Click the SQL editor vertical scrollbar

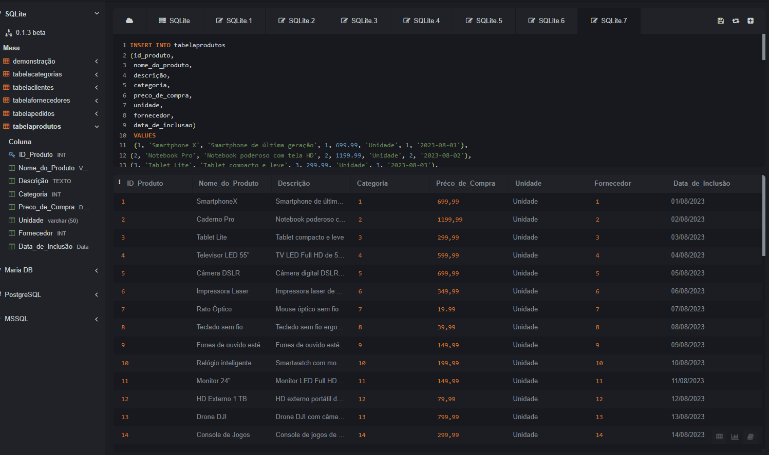tap(764, 47)
